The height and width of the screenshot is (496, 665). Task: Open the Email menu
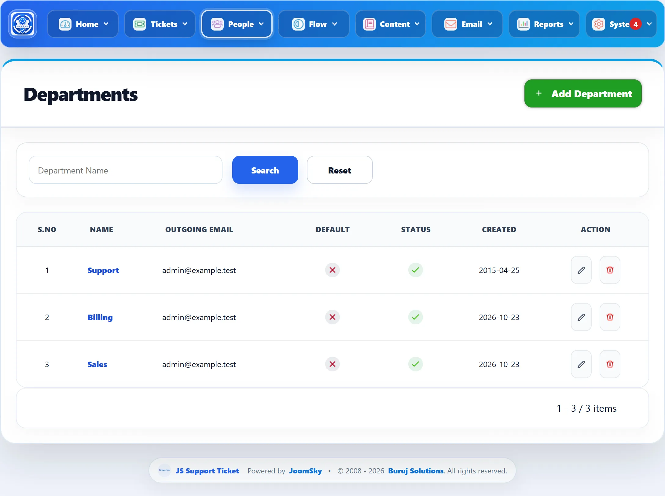point(467,24)
